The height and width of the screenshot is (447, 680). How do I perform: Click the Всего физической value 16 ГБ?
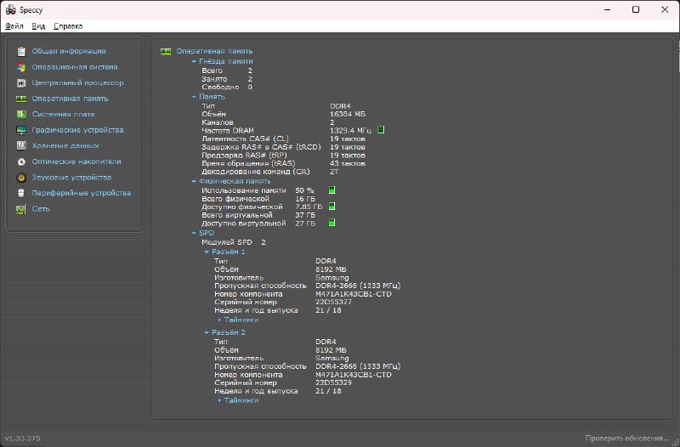pos(305,199)
